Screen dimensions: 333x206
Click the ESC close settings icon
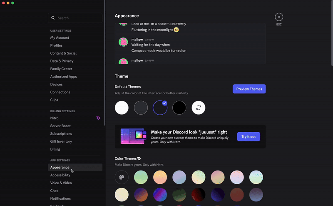coord(279,17)
